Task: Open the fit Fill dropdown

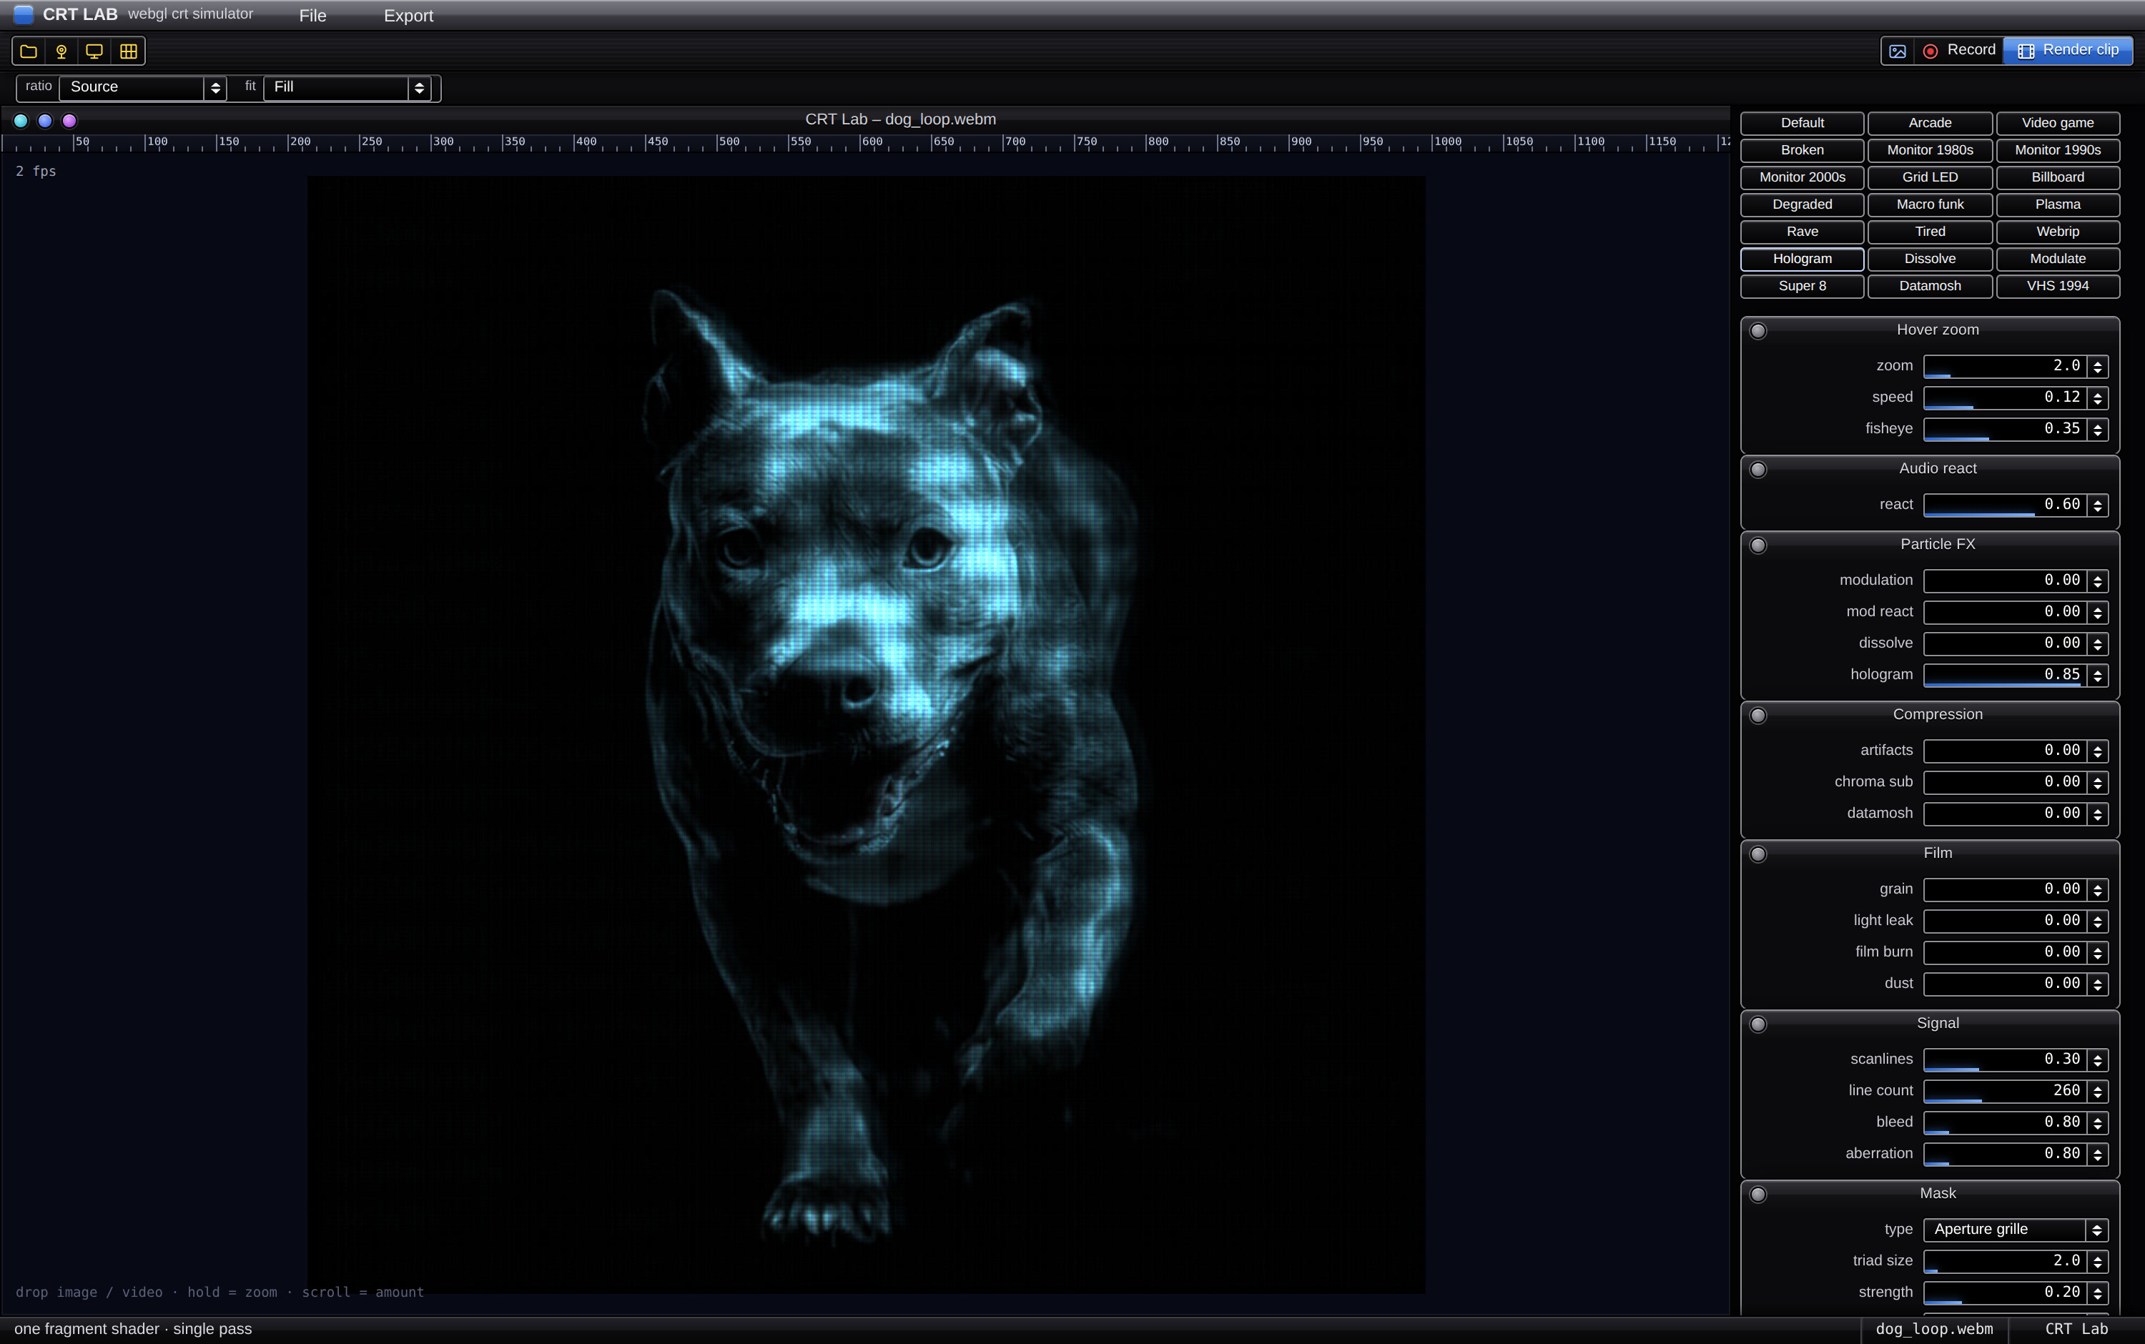Action: coord(347,87)
